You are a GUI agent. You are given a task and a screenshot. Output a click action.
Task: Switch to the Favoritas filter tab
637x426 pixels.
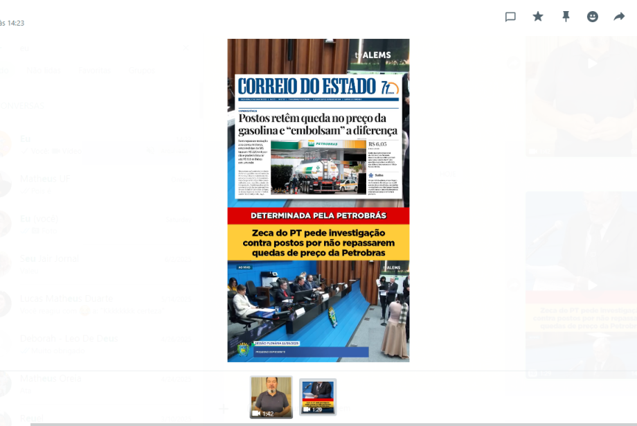(x=93, y=70)
